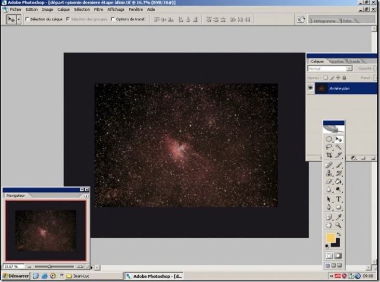Select the Slice tool

[338, 154]
